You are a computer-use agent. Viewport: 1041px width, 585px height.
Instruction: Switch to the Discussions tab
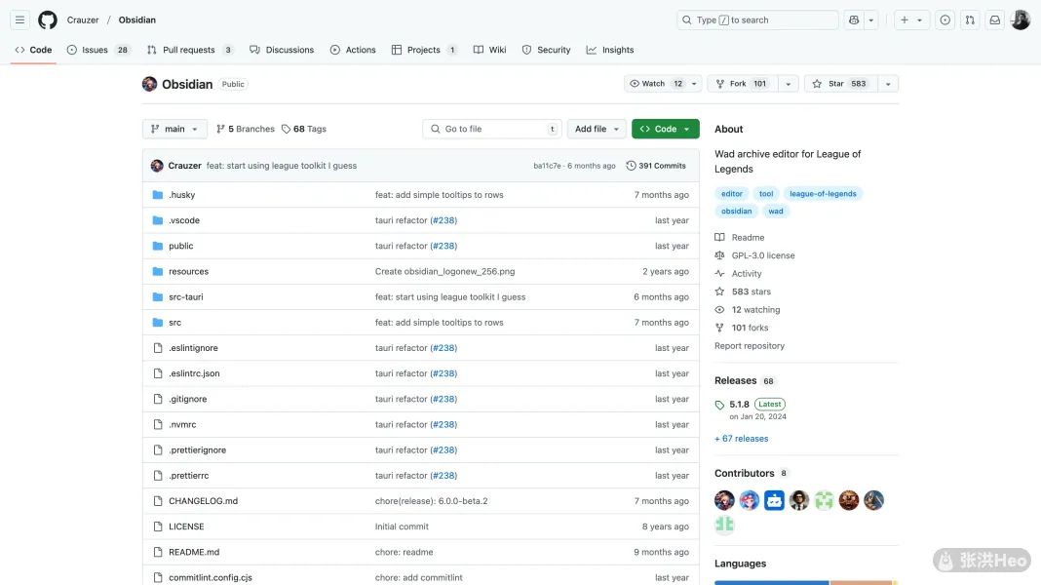pyautogui.click(x=282, y=50)
